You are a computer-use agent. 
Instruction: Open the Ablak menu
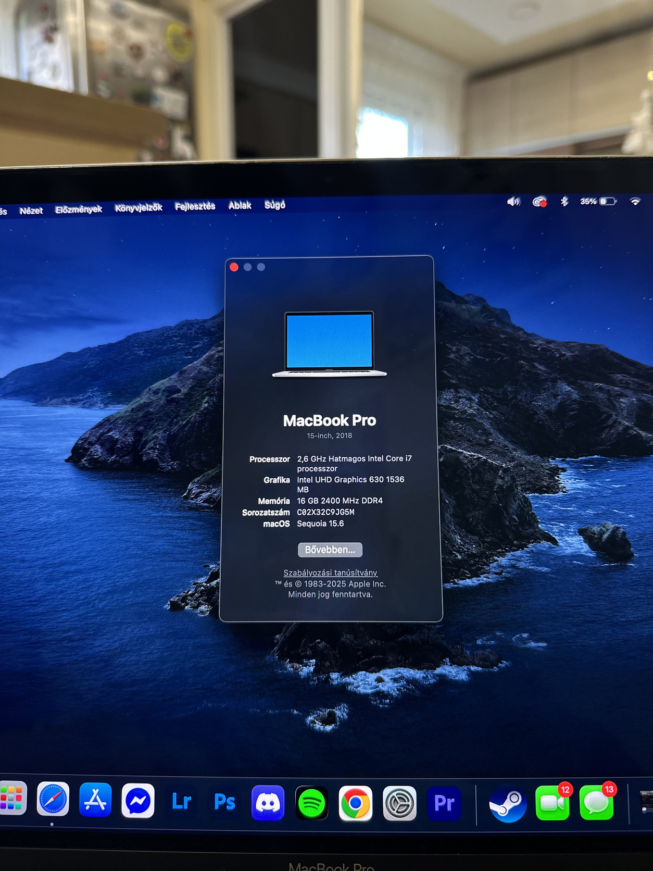(x=240, y=206)
